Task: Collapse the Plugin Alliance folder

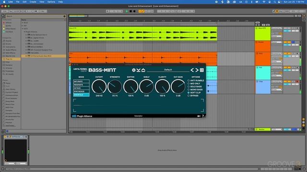Action: coord(24,32)
